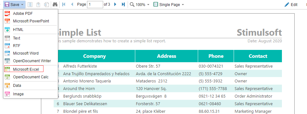Jump to last page arrow
Viewport: 307px width, 114px height.
coord(123,4)
